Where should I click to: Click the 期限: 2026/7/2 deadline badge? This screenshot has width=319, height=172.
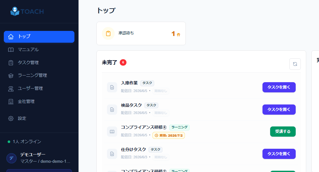coord(169,135)
